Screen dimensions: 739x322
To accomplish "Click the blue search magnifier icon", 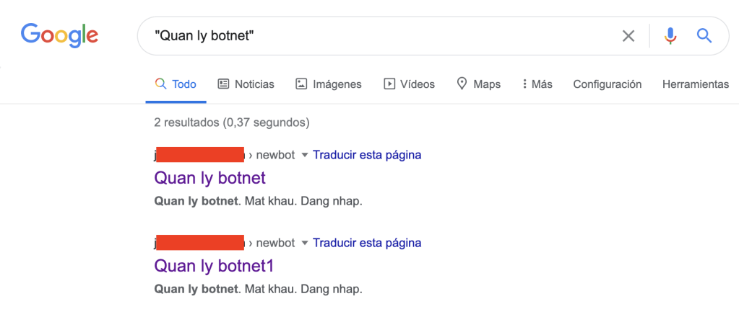I will (x=704, y=36).
